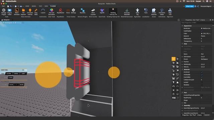Viewport: 214px width, 120px height.
Task: Open the Brick Counter plugin
Action: point(93,12)
